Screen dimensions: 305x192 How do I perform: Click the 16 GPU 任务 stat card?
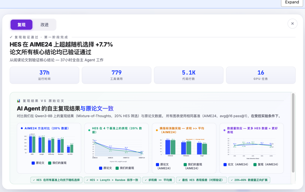coord(261,75)
